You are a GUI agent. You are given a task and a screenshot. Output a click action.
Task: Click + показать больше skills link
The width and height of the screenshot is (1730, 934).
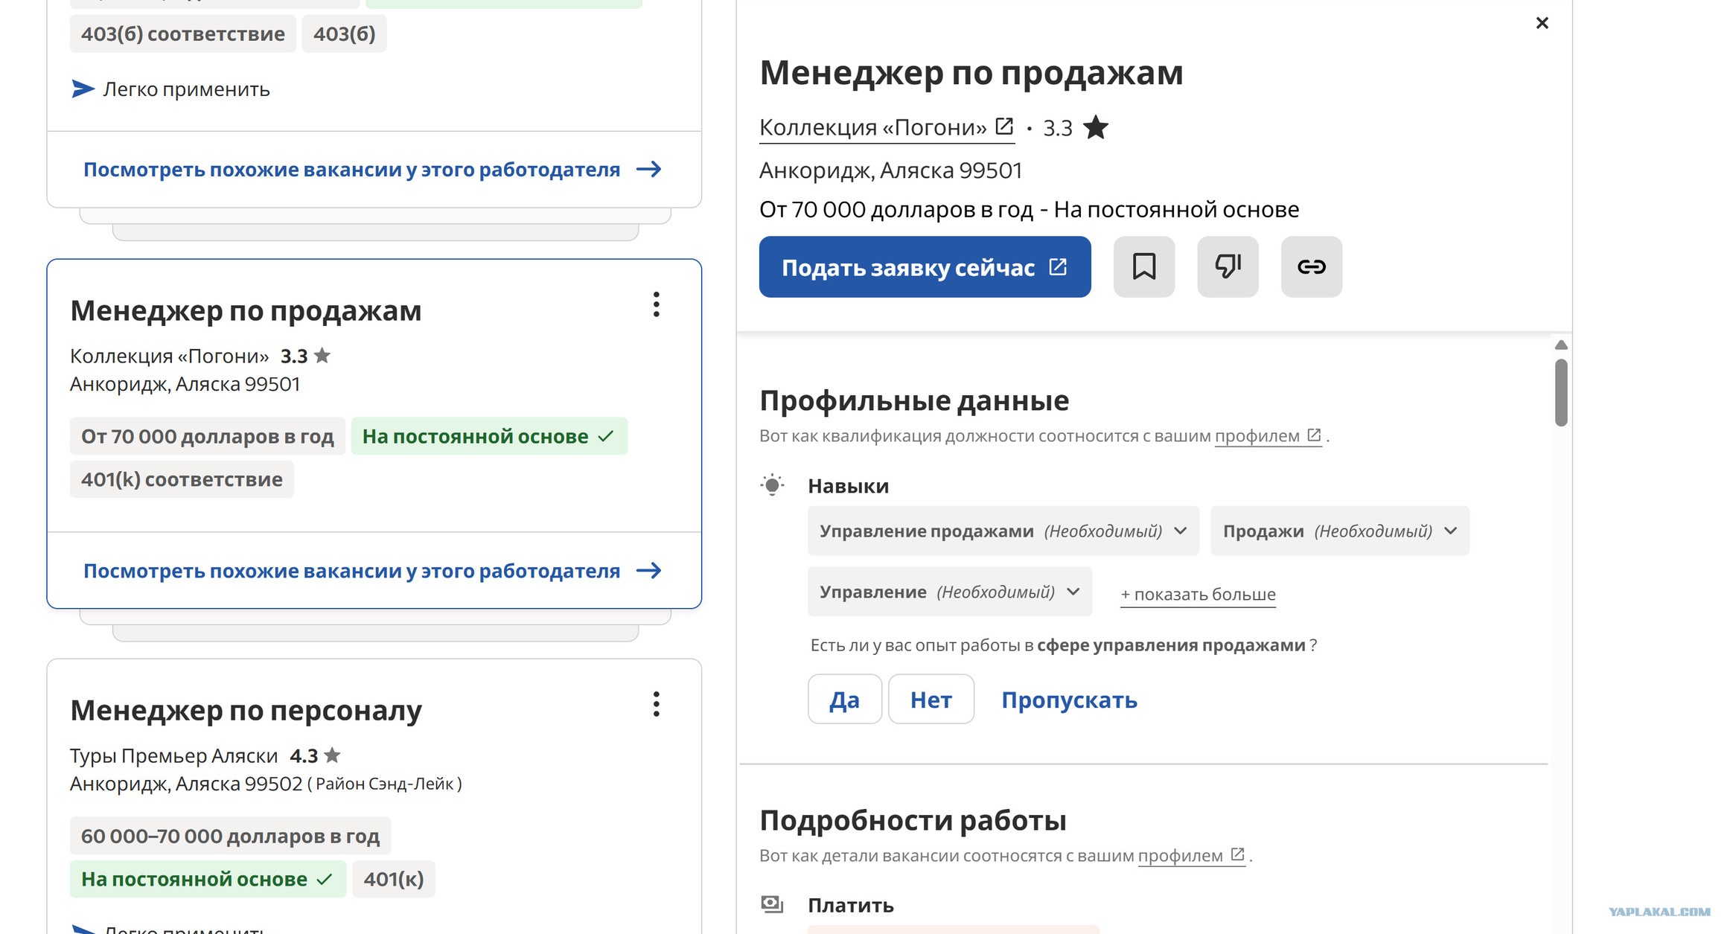1198,594
